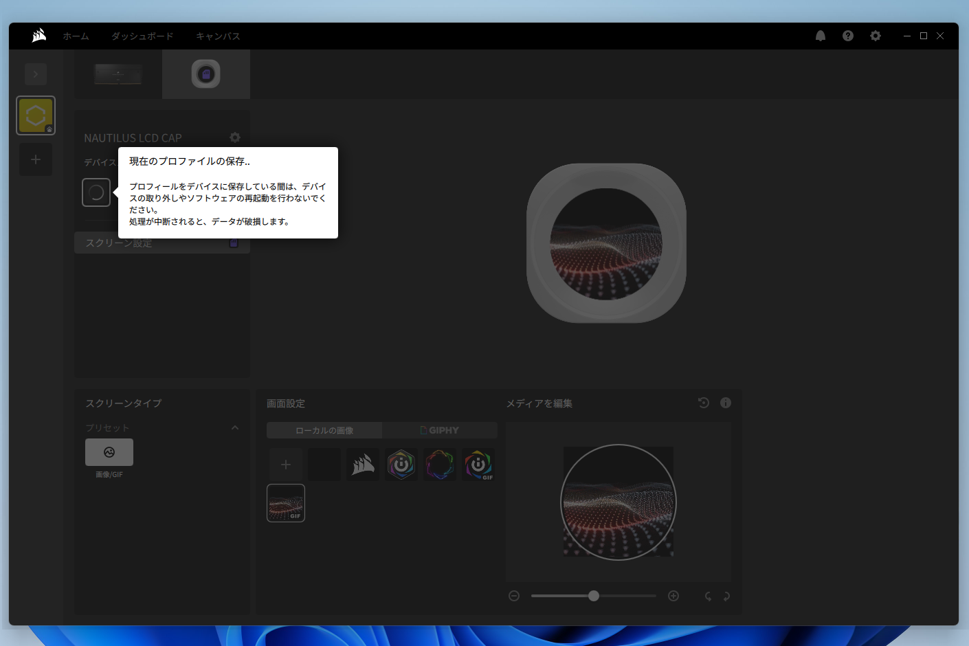Add a new profile with plus button

(x=36, y=159)
